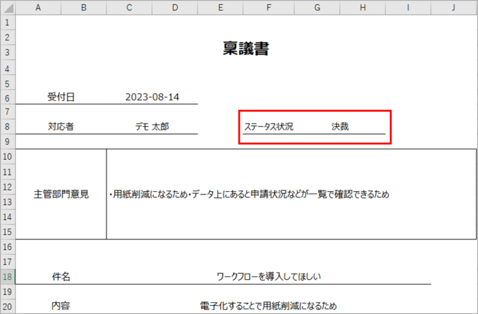Select row 12 header
The width and height of the screenshot is (478, 314).
8,187
